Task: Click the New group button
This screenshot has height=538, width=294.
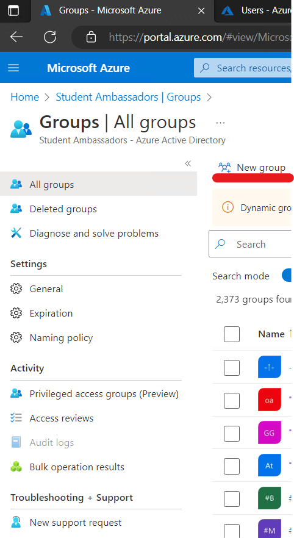Action: click(x=252, y=167)
